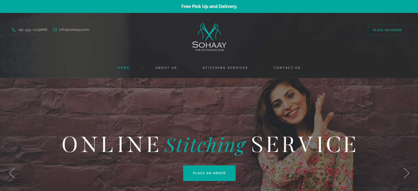The height and width of the screenshot is (191, 418).
Task: Advance to next slide with right arrow
Action: point(406,173)
